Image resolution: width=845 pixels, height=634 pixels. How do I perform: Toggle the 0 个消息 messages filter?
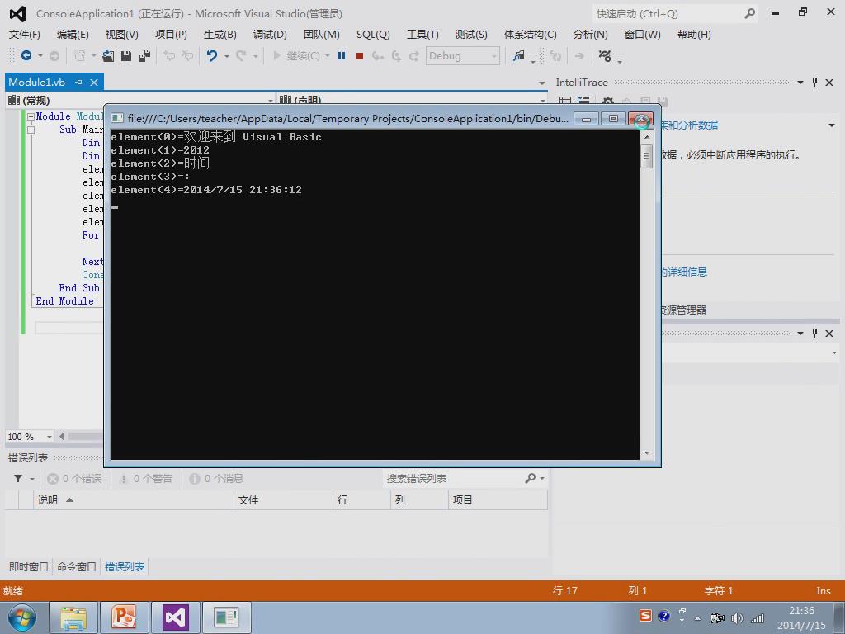tap(217, 478)
